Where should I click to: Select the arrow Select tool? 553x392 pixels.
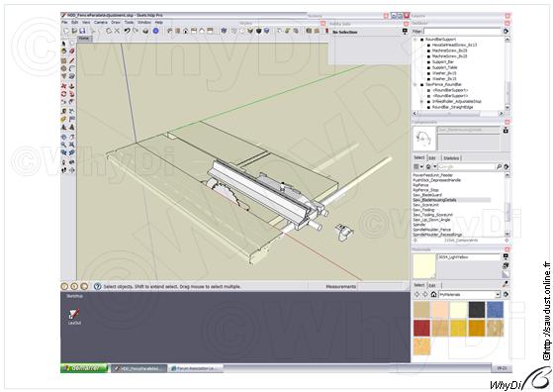(64, 44)
